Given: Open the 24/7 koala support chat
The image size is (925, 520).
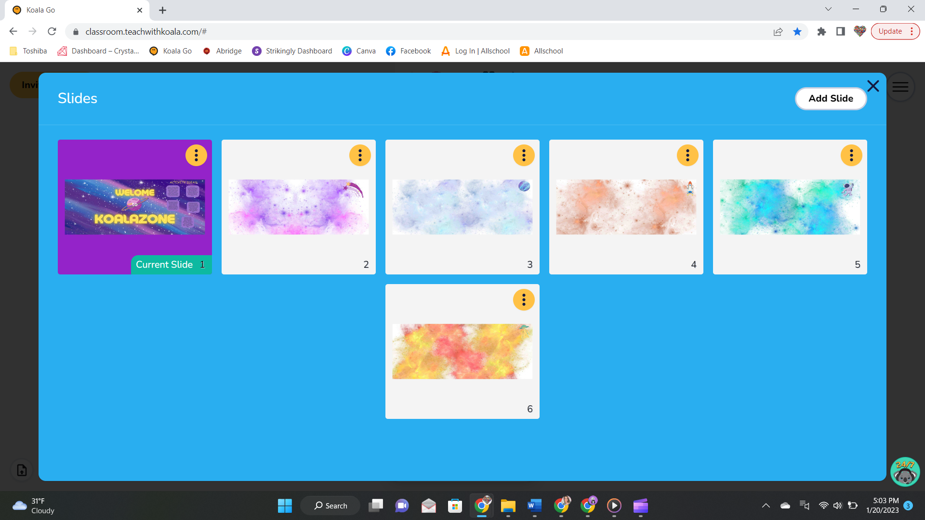Looking at the screenshot, I should tap(905, 472).
